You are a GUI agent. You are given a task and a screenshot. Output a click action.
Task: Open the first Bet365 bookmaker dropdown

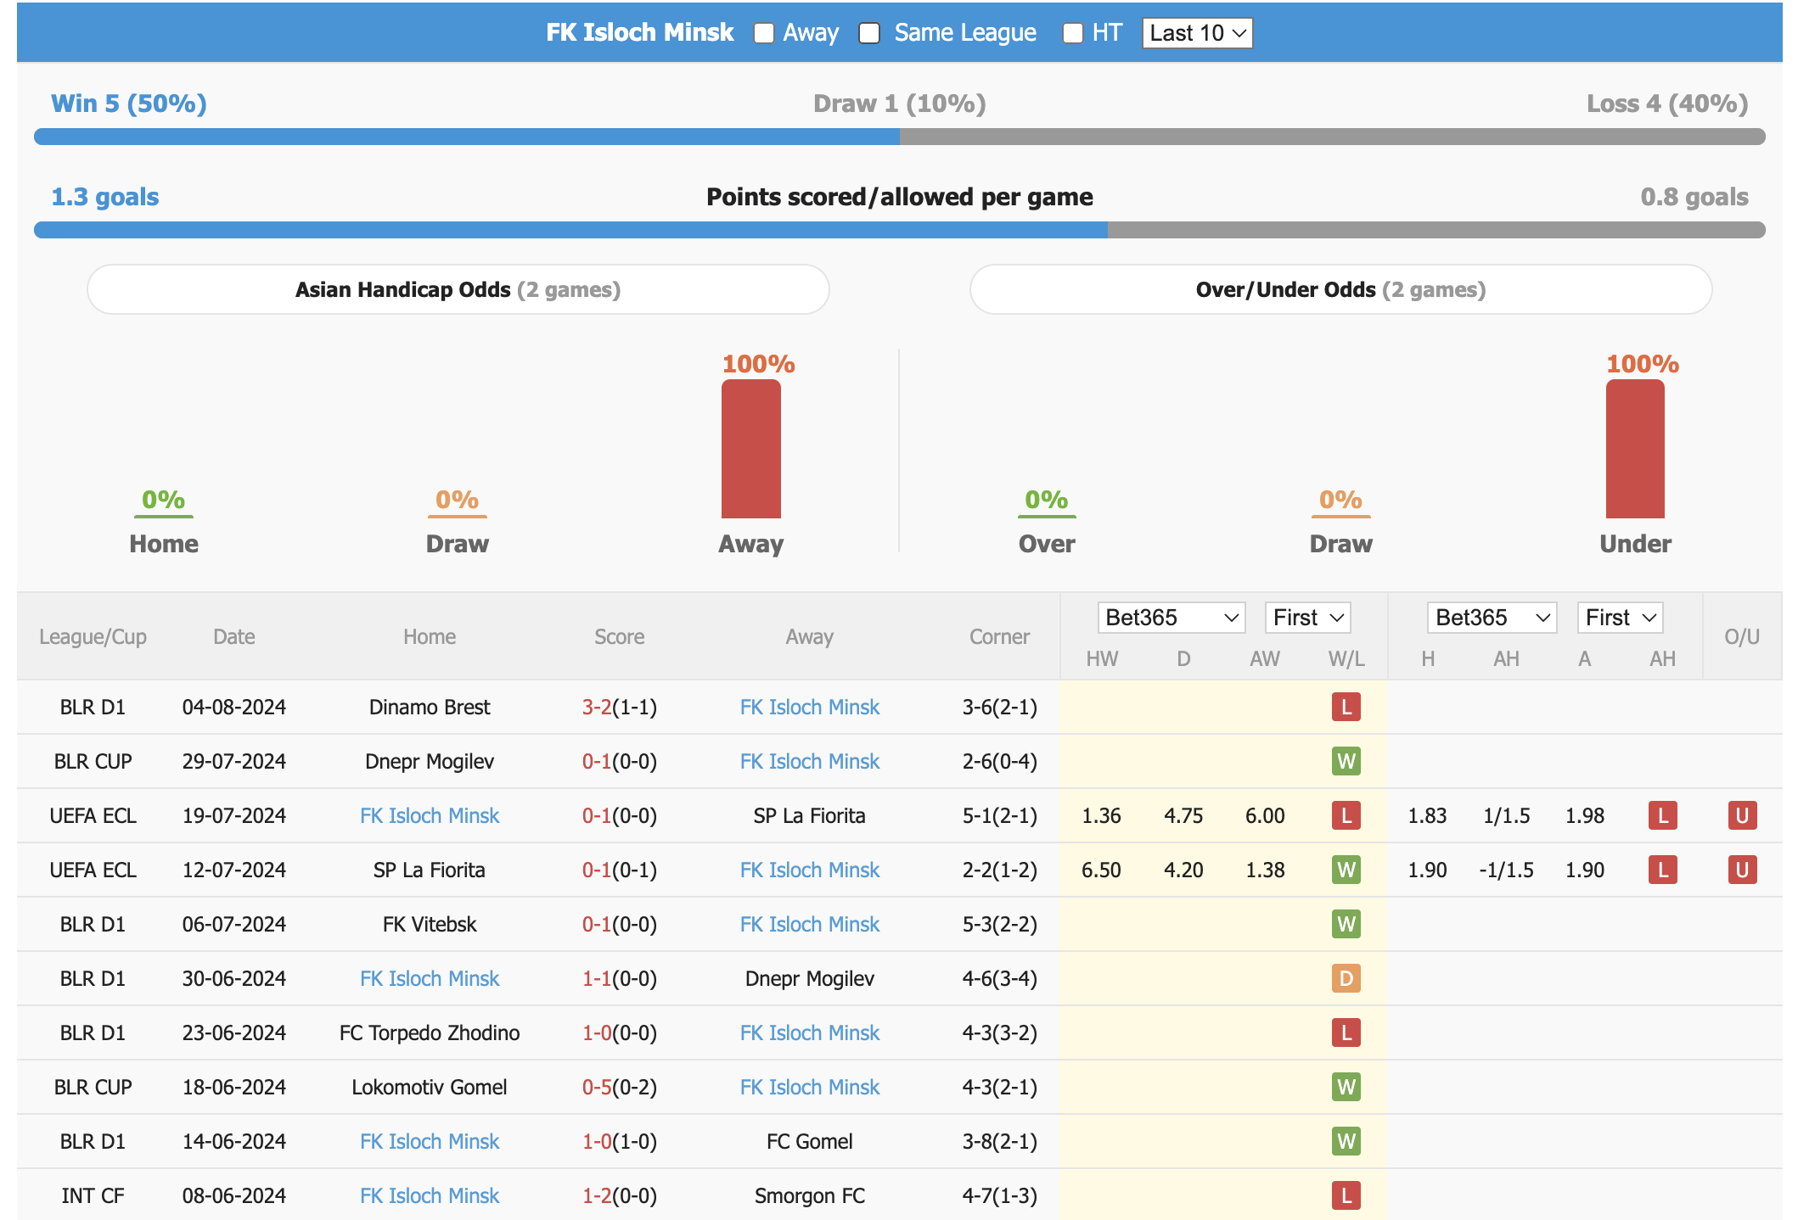1171,618
